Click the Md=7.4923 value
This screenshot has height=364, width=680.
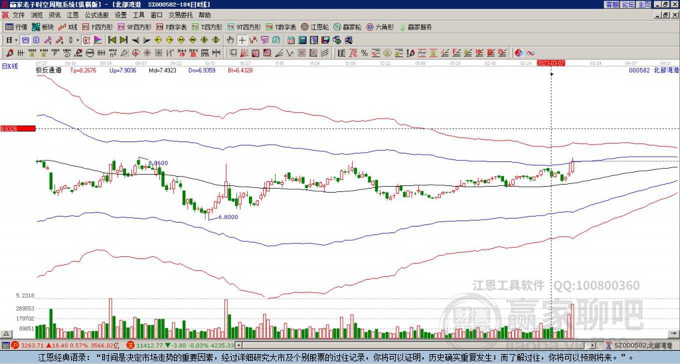click(x=163, y=70)
